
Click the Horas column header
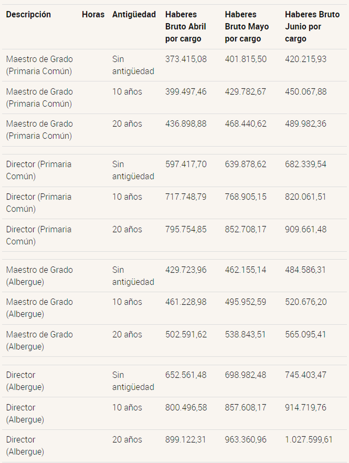(93, 14)
